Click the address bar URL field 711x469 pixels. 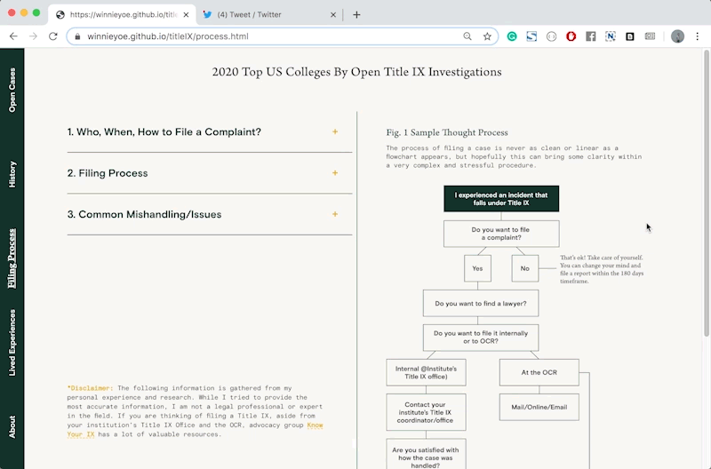(272, 36)
